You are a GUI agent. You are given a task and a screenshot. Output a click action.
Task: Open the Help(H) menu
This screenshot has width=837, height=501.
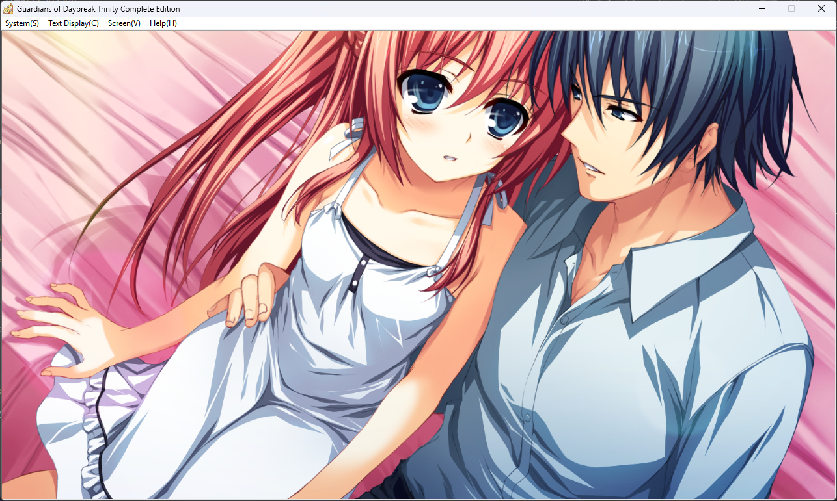click(x=163, y=23)
